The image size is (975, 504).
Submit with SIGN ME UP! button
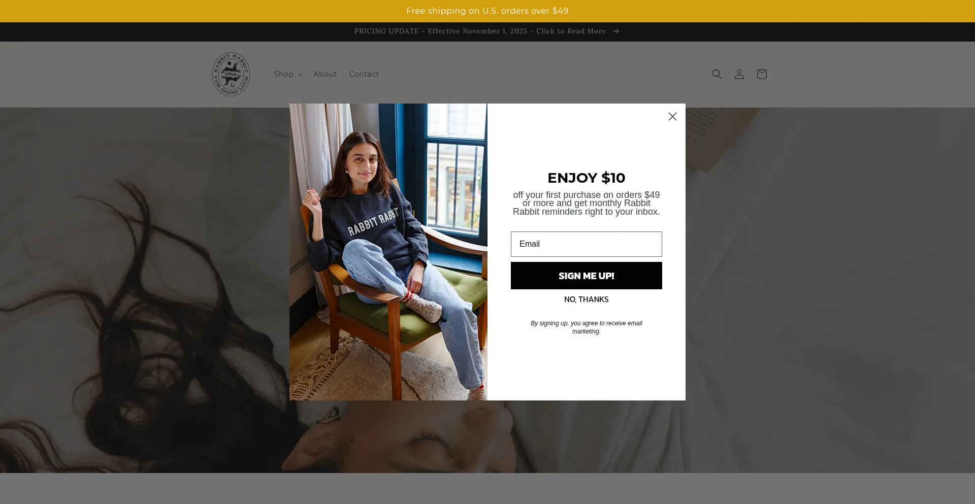[x=587, y=276]
